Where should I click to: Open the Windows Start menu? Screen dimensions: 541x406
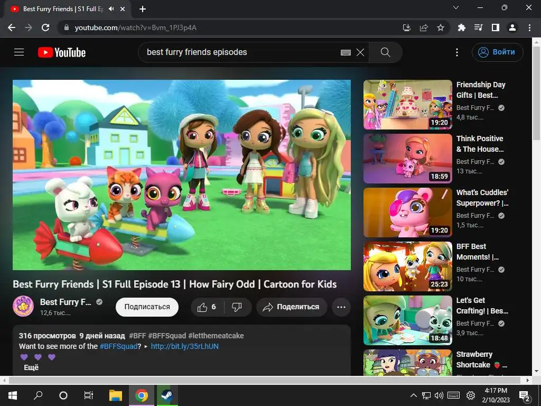(x=13, y=395)
